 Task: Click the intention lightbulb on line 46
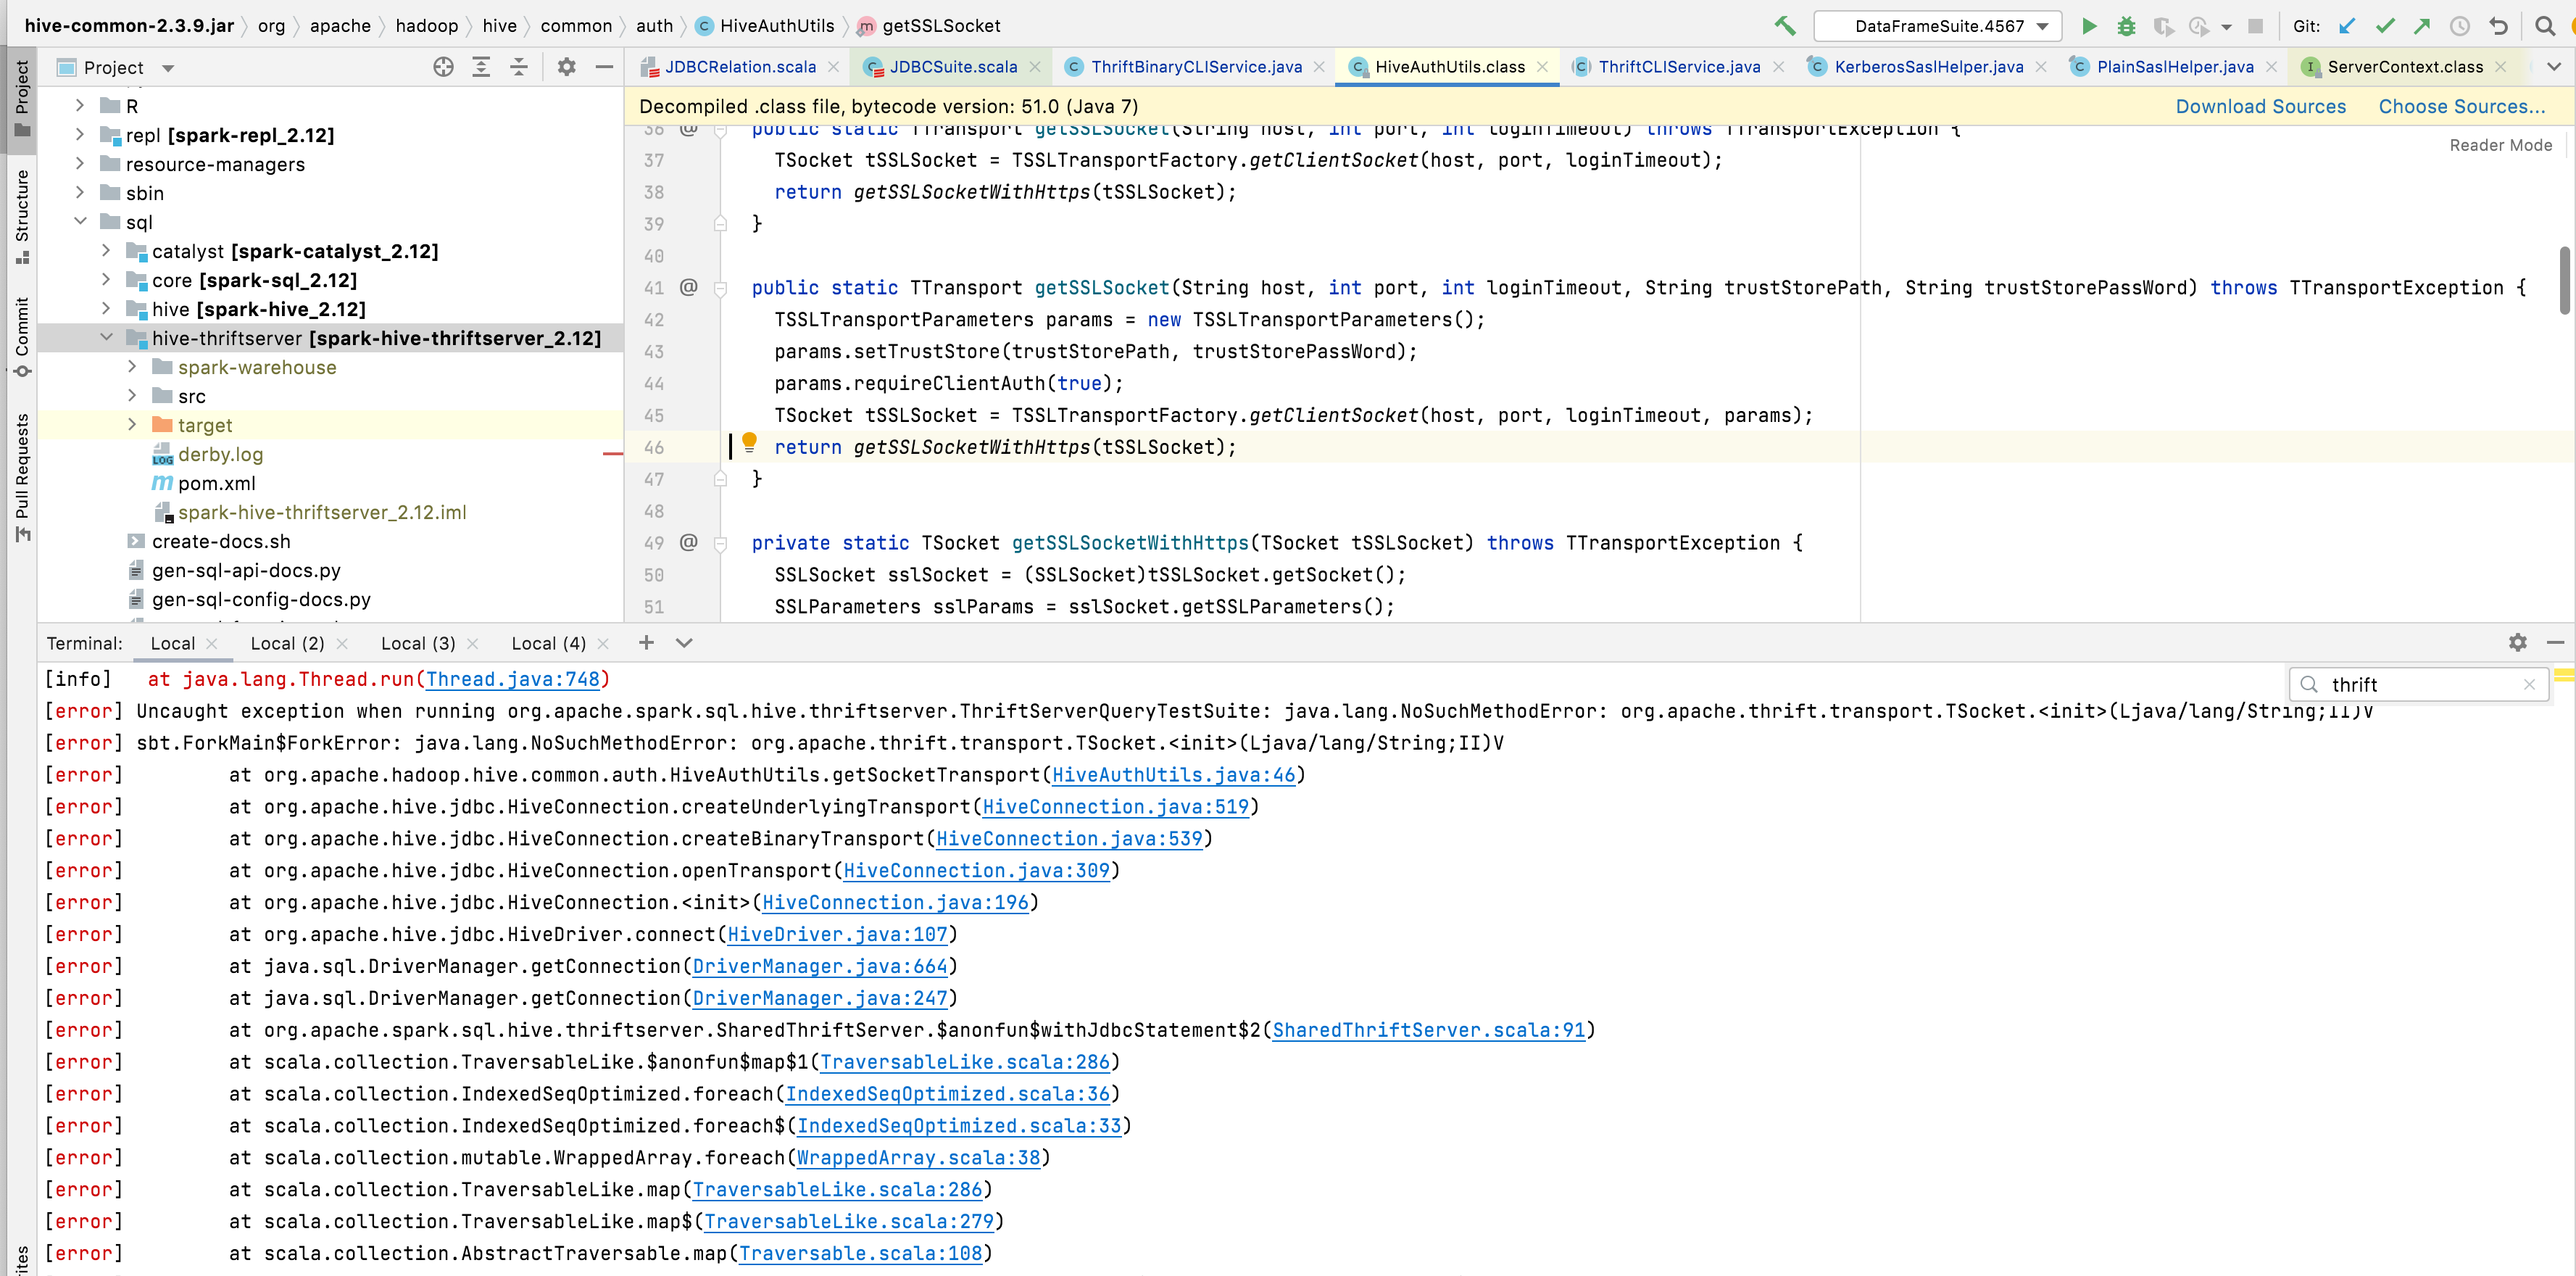coord(749,442)
